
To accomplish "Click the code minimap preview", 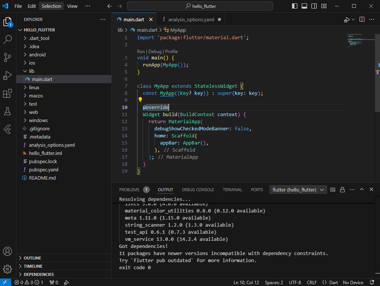I will (361, 41).
